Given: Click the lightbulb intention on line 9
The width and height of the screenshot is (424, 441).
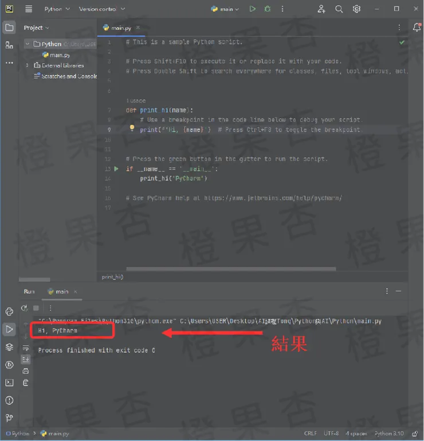Looking at the screenshot, I should [132, 128].
